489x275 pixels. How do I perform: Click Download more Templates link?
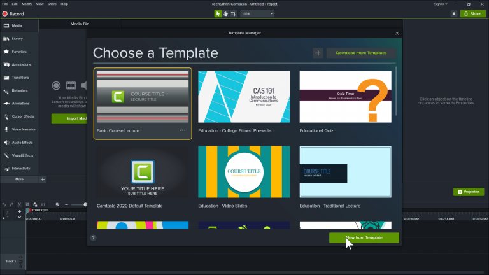click(x=361, y=53)
